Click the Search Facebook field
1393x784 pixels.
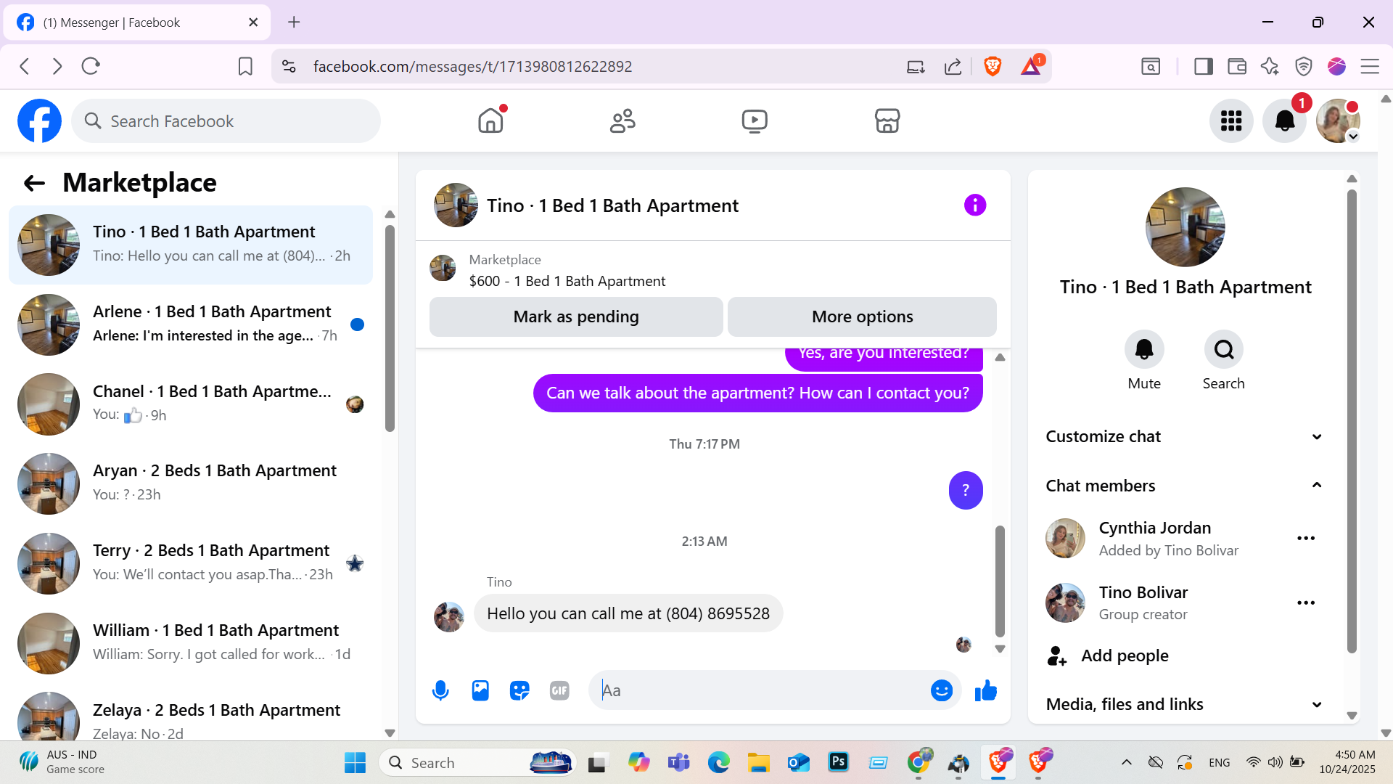(226, 121)
